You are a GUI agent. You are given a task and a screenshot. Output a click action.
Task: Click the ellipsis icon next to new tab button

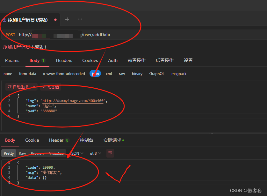click(x=80, y=19)
